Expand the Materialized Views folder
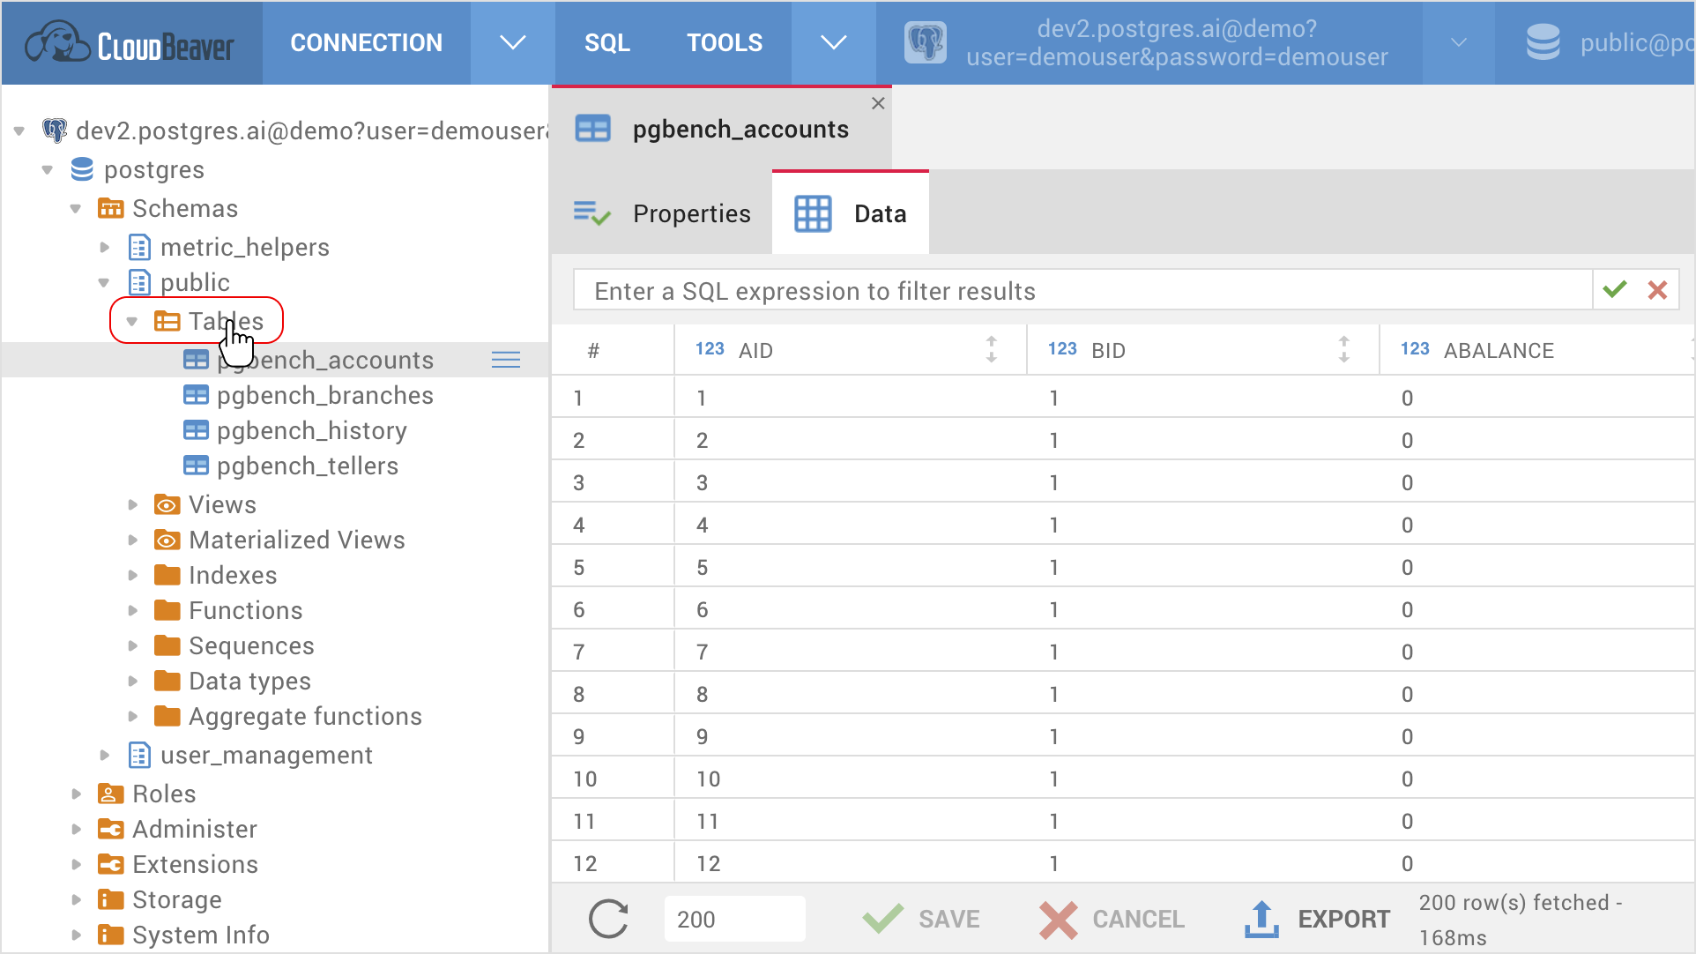 pos(132,540)
